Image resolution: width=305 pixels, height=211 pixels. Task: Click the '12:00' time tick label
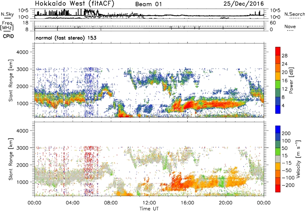click(x=149, y=203)
